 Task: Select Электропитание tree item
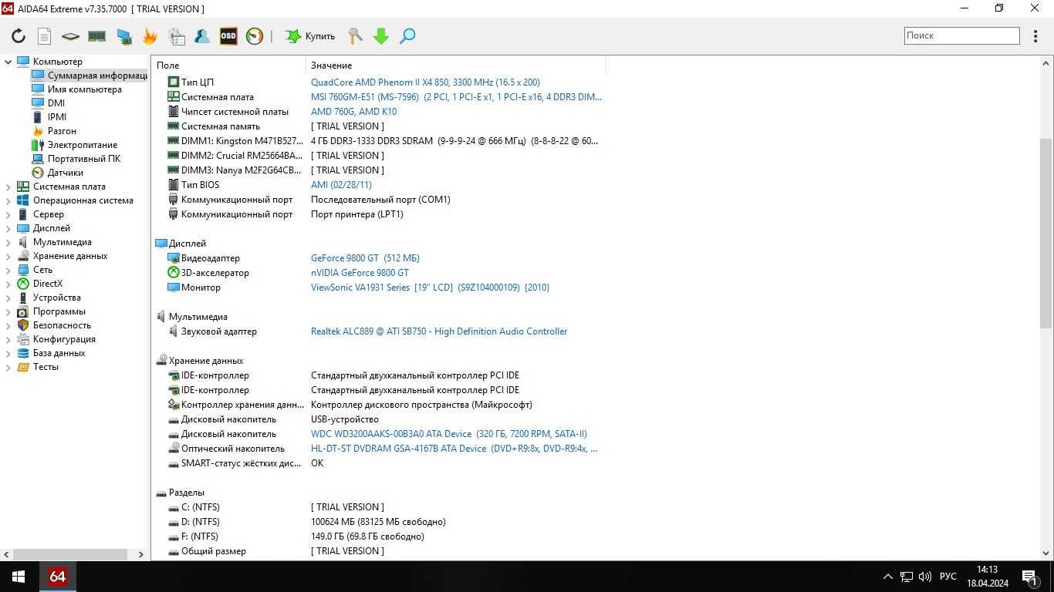(x=75, y=145)
